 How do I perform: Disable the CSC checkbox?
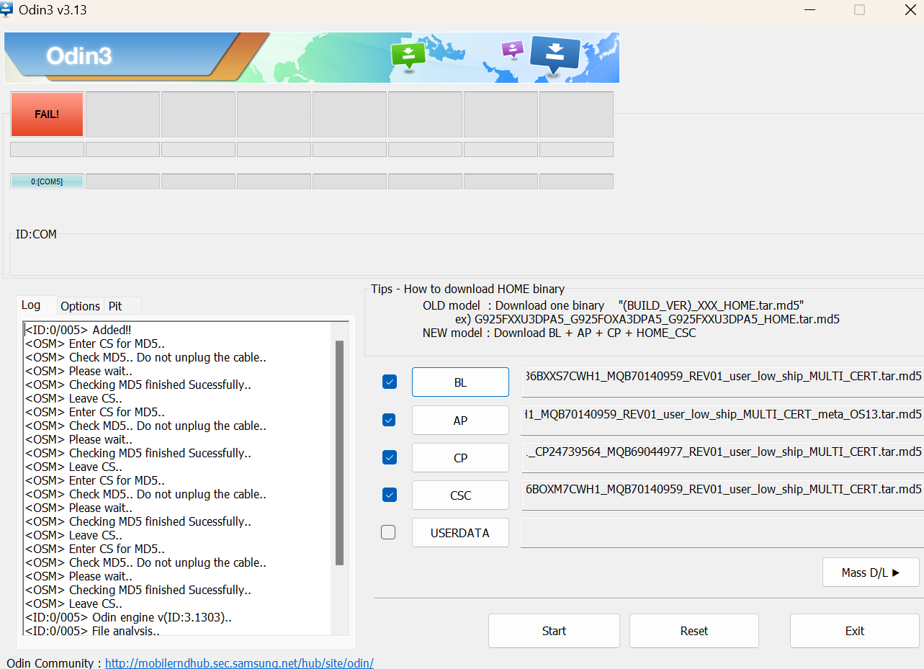390,495
